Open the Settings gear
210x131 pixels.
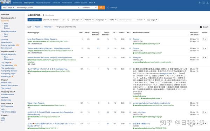click(112, 8)
